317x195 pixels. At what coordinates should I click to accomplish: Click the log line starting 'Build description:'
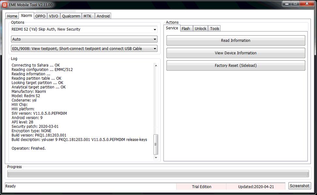click(x=79, y=140)
